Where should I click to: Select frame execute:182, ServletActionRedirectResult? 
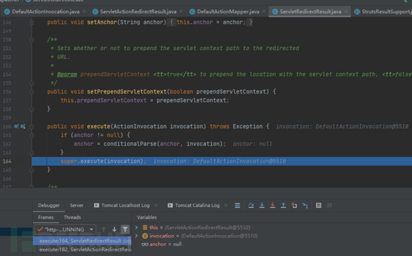coord(82,249)
